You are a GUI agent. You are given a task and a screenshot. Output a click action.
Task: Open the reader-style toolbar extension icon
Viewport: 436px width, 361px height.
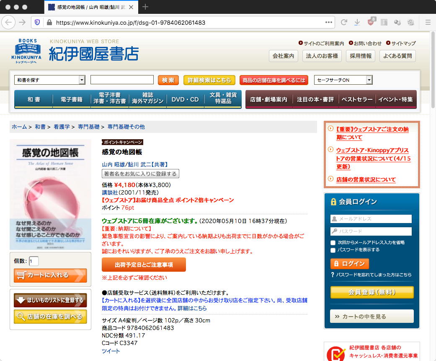tap(384, 22)
